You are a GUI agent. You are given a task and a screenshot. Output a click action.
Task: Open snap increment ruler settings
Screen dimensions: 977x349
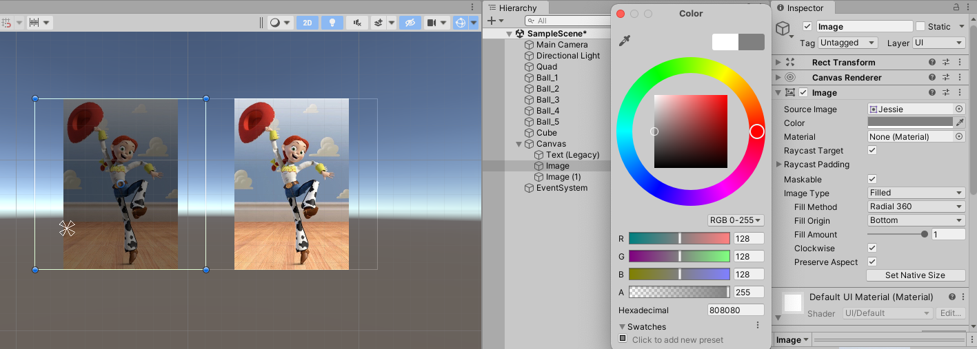(x=39, y=23)
